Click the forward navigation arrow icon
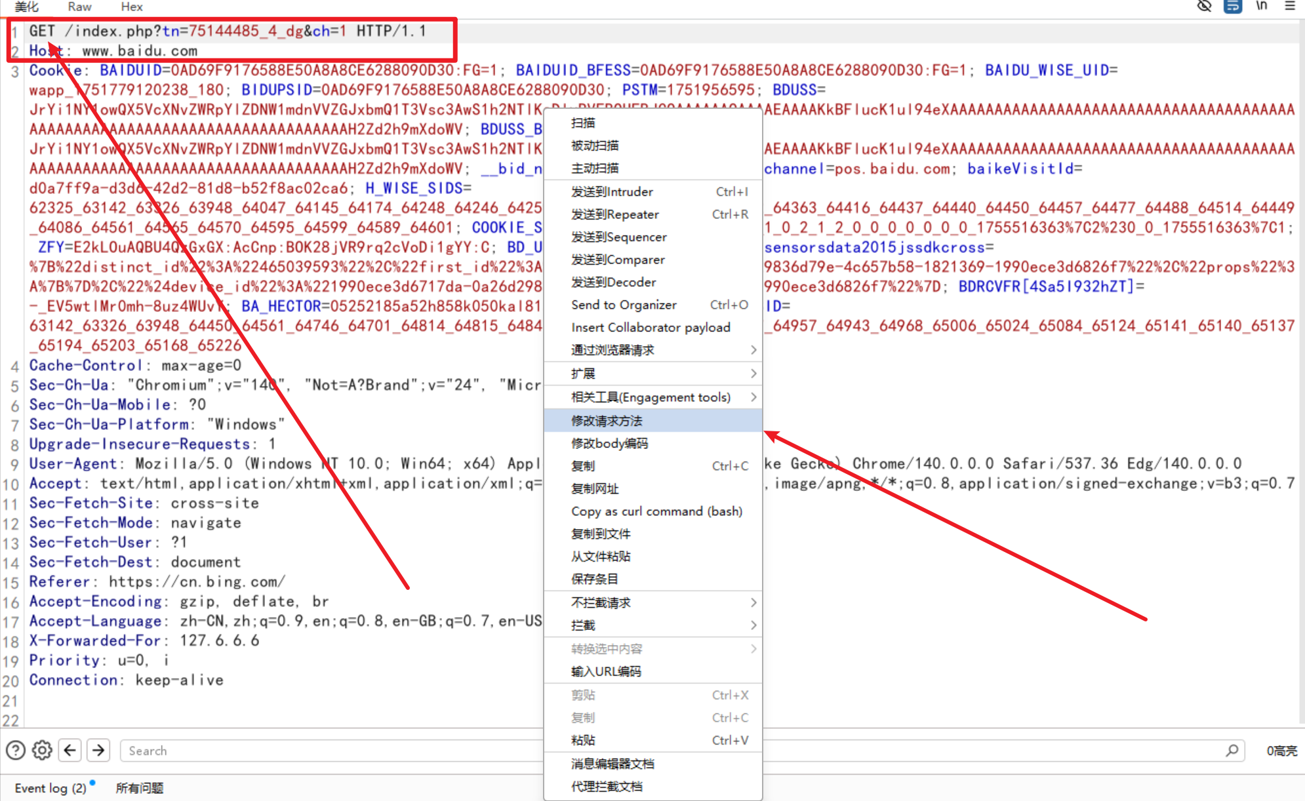 tap(98, 750)
